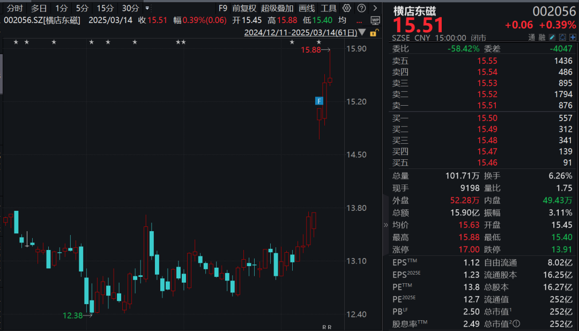Select the 买二 15.49 bid row
The height and width of the screenshot is (331, 579).
(482, 129)
